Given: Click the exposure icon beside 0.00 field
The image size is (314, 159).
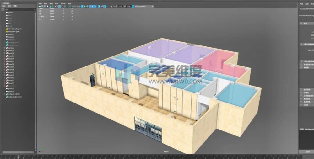Looking at the screenshot, I should click(x=116, y=6).
